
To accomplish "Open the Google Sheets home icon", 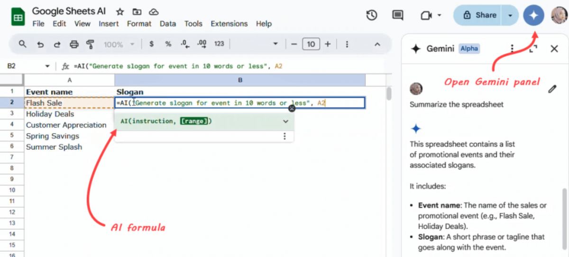I will (x=18, y=17).
